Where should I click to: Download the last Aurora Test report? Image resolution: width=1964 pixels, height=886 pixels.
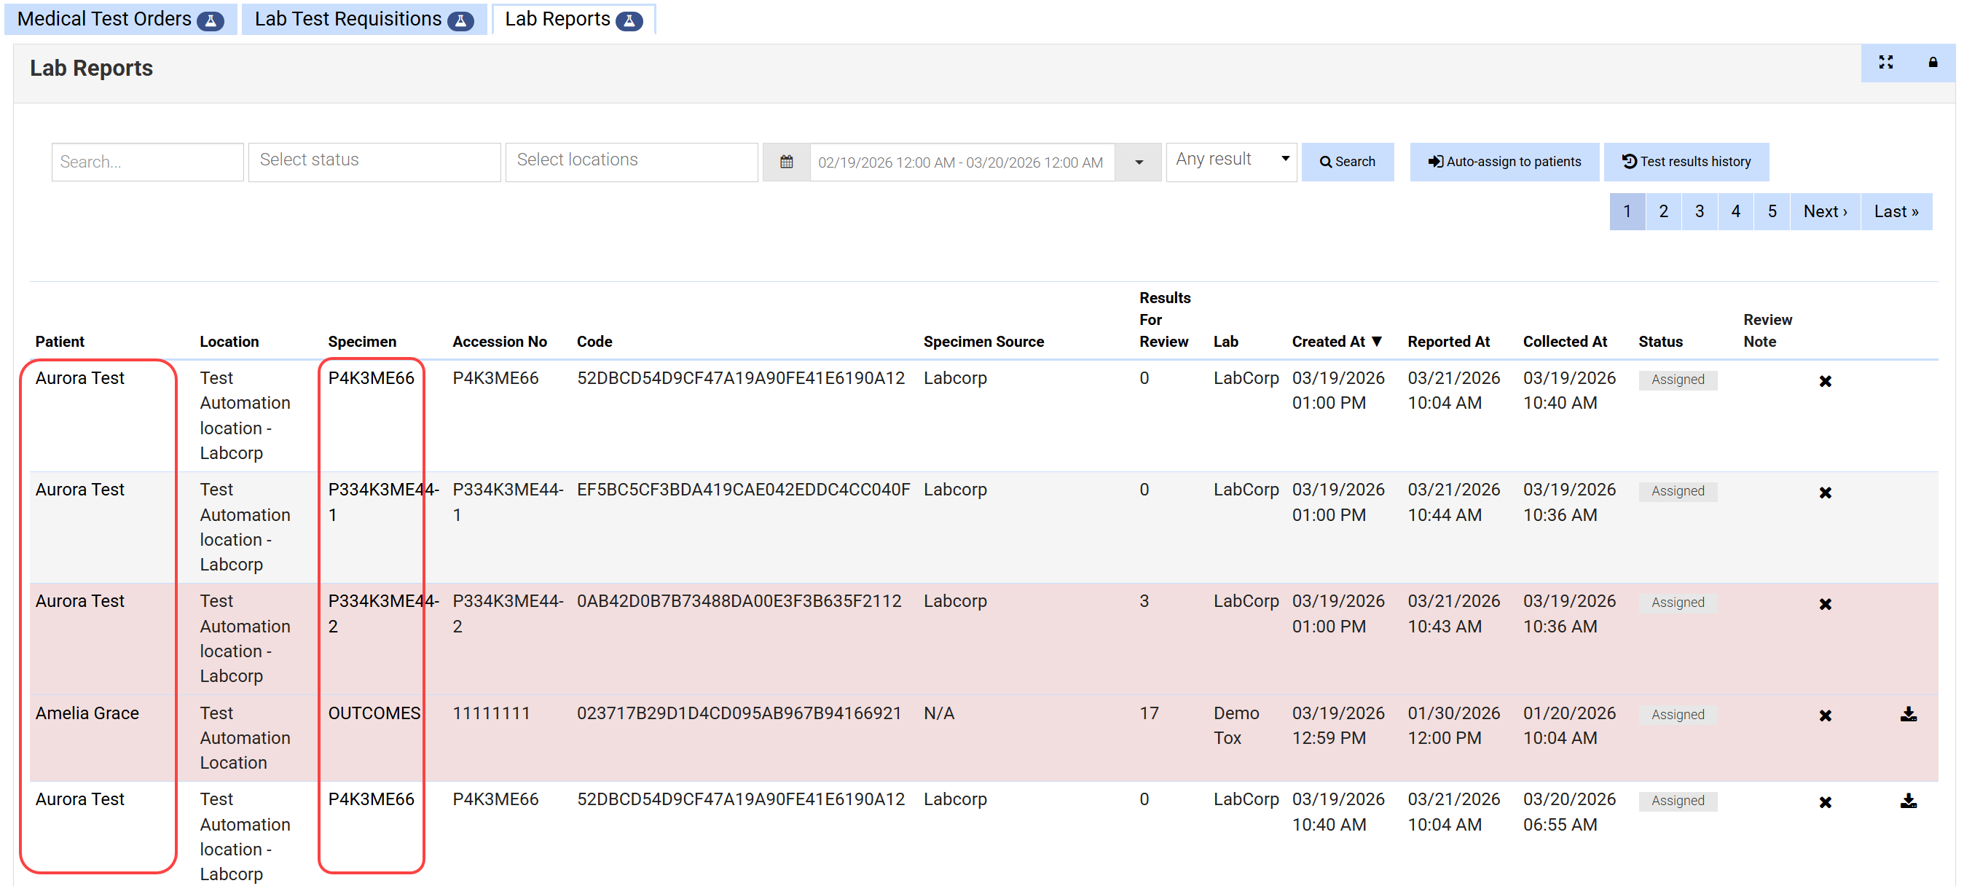1908,801
